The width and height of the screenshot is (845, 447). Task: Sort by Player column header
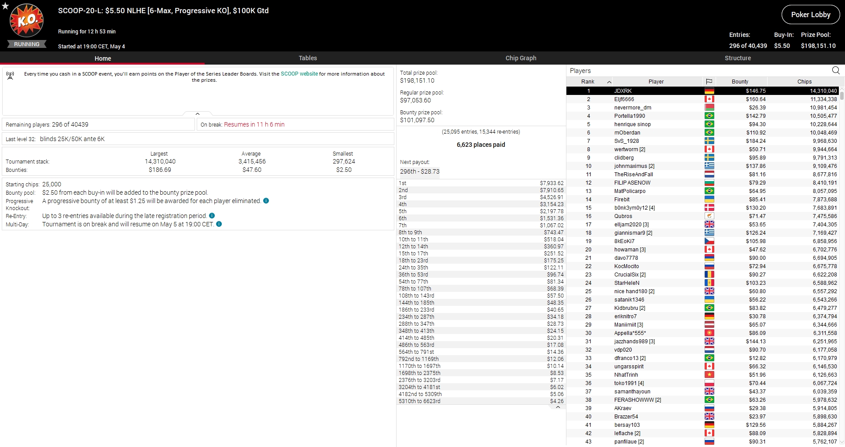pyautogui.click(x=656, y=82)
